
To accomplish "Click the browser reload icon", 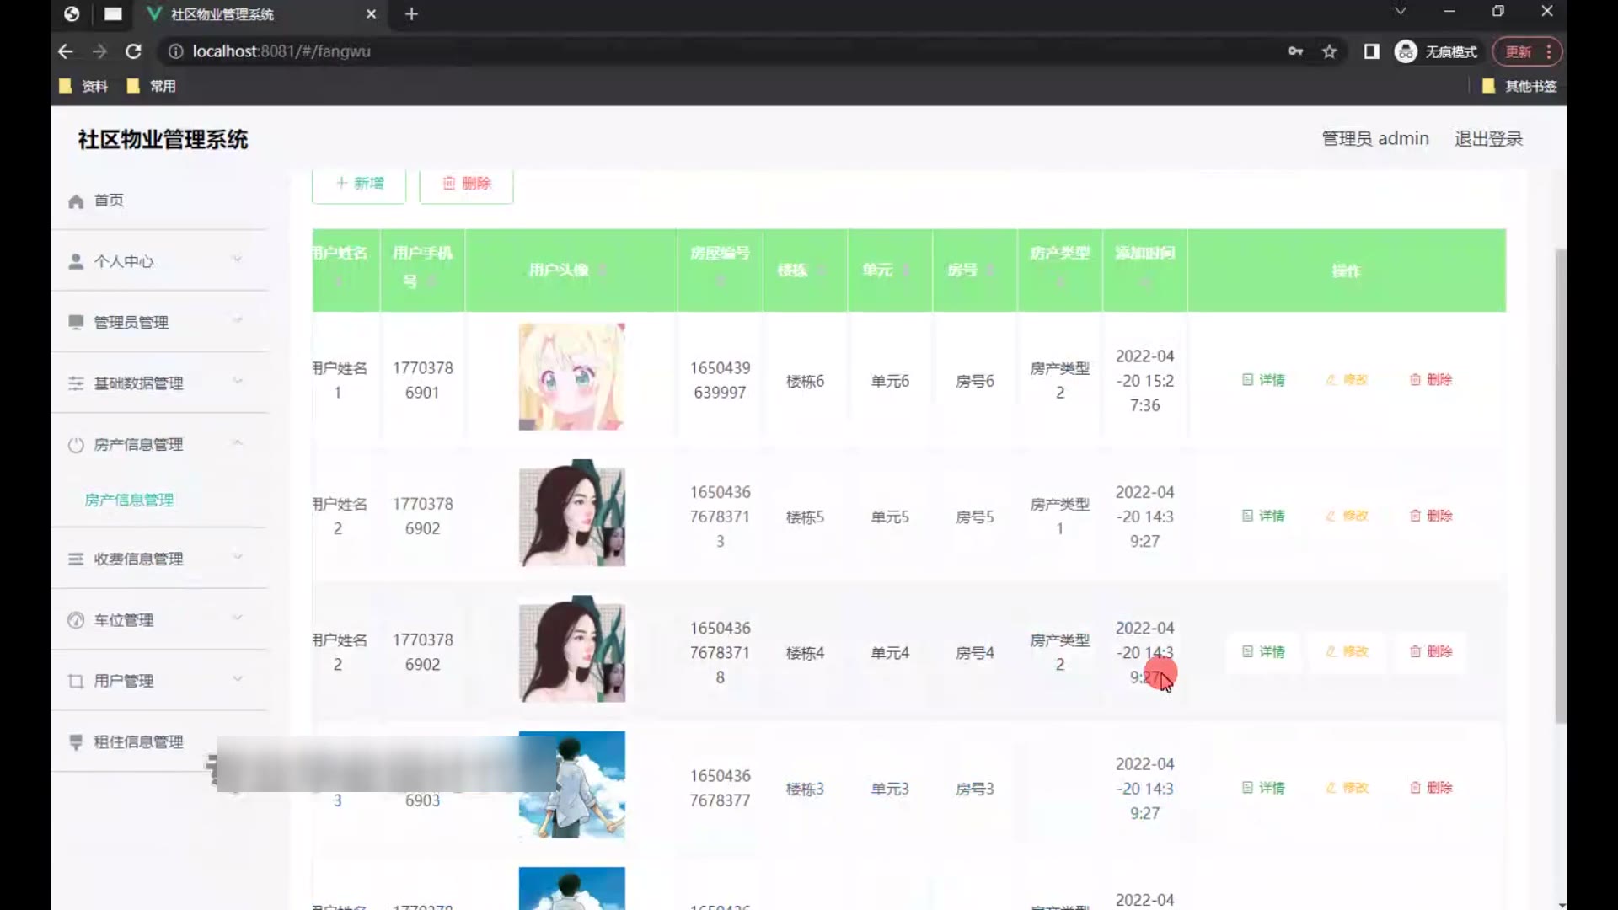I will pos(133,51).
